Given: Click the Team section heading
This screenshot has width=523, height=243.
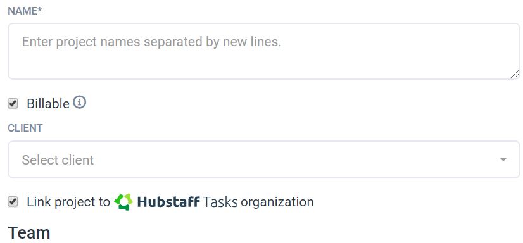Looking at the screenshot, I should click(29, 233).
